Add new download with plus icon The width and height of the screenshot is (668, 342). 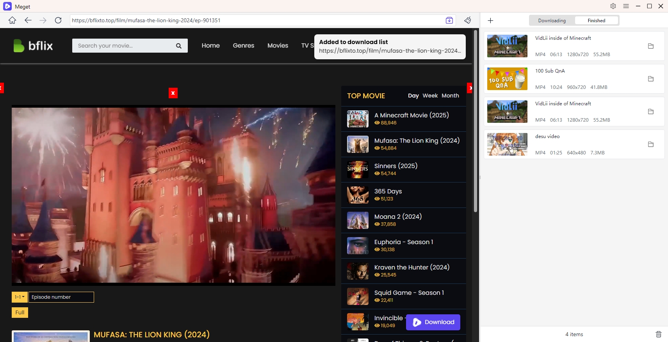[x=491, y=20]
